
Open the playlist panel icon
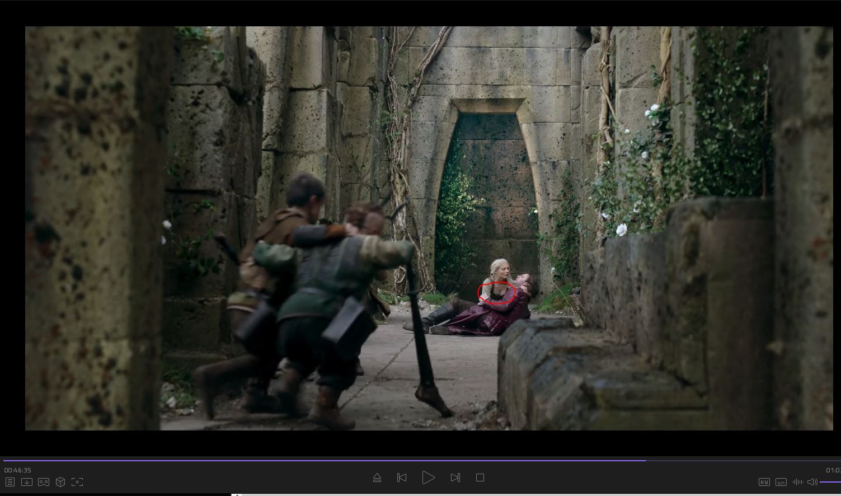coord(10,482)
